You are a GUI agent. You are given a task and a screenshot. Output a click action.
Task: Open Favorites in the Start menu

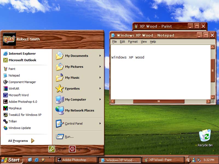tap(78, 89)
